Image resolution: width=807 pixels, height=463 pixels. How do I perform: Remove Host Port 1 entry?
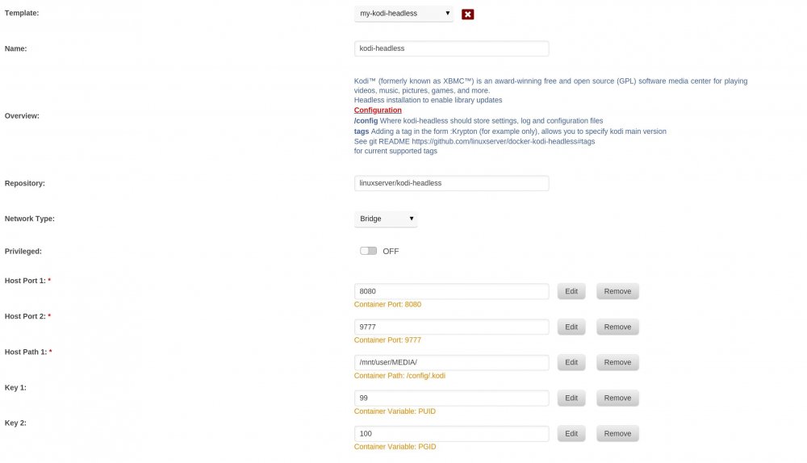click(x=617, y=291)
